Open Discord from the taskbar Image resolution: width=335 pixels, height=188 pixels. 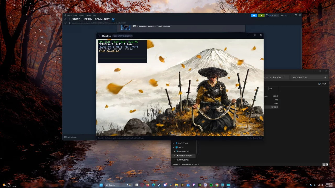pos(165,185)
